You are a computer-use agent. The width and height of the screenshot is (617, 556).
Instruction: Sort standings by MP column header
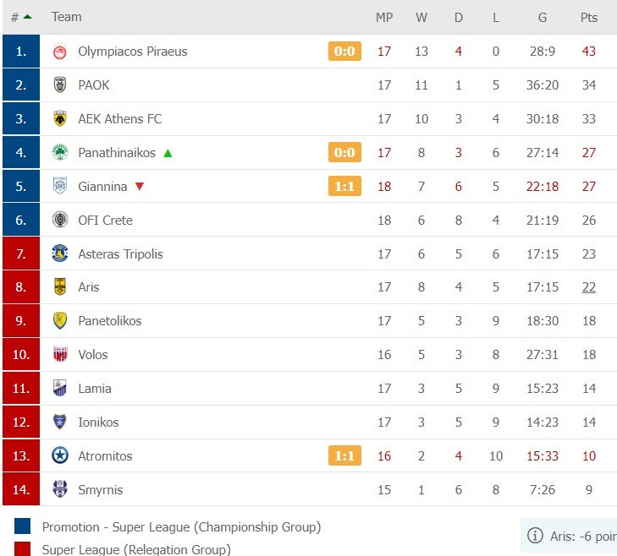pos(384,17)
